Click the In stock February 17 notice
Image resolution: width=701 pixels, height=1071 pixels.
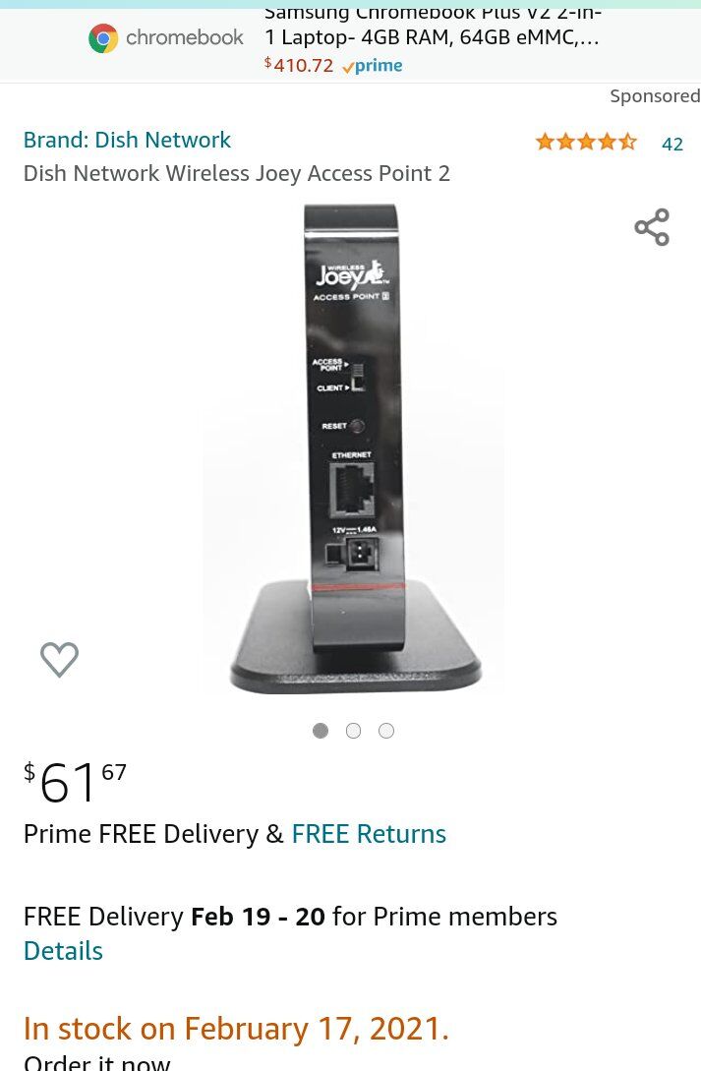(236, 1029)
